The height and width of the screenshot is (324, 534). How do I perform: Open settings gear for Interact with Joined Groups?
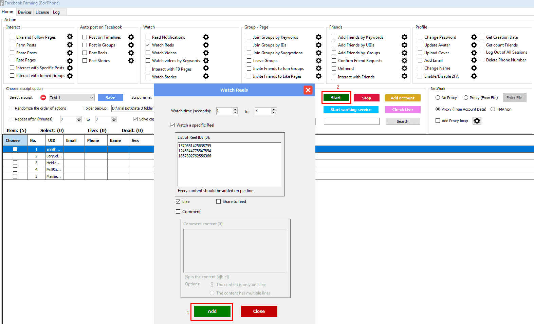70,76
